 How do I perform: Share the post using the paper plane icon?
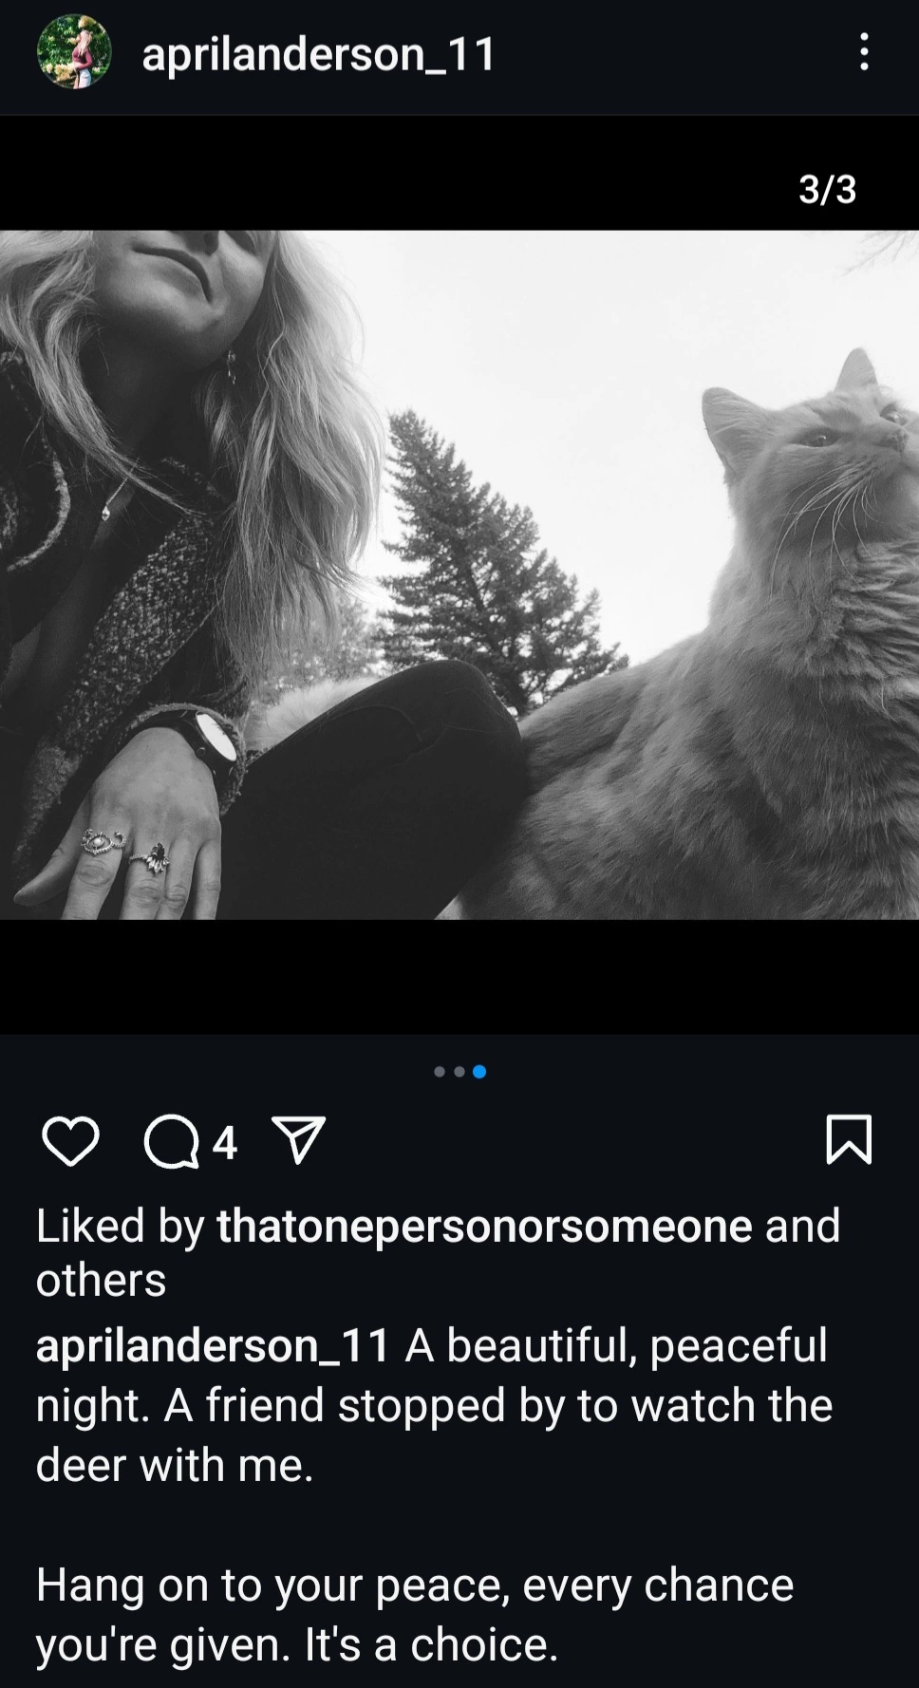tap(299, 1140)
